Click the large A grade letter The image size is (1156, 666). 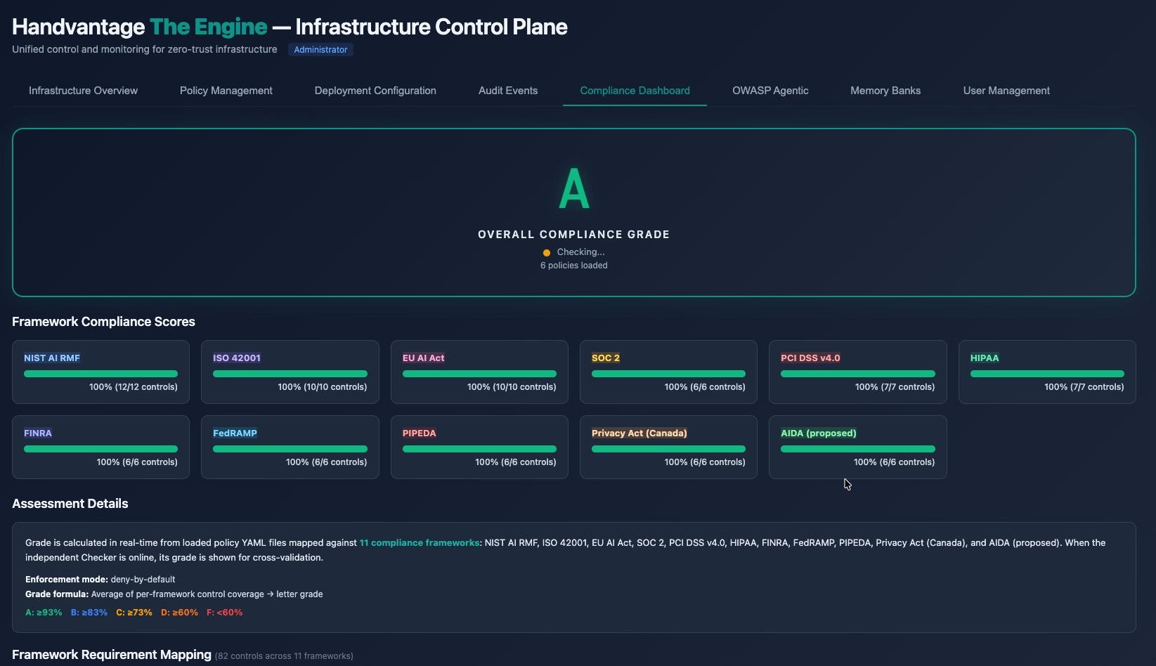point(573,189)
